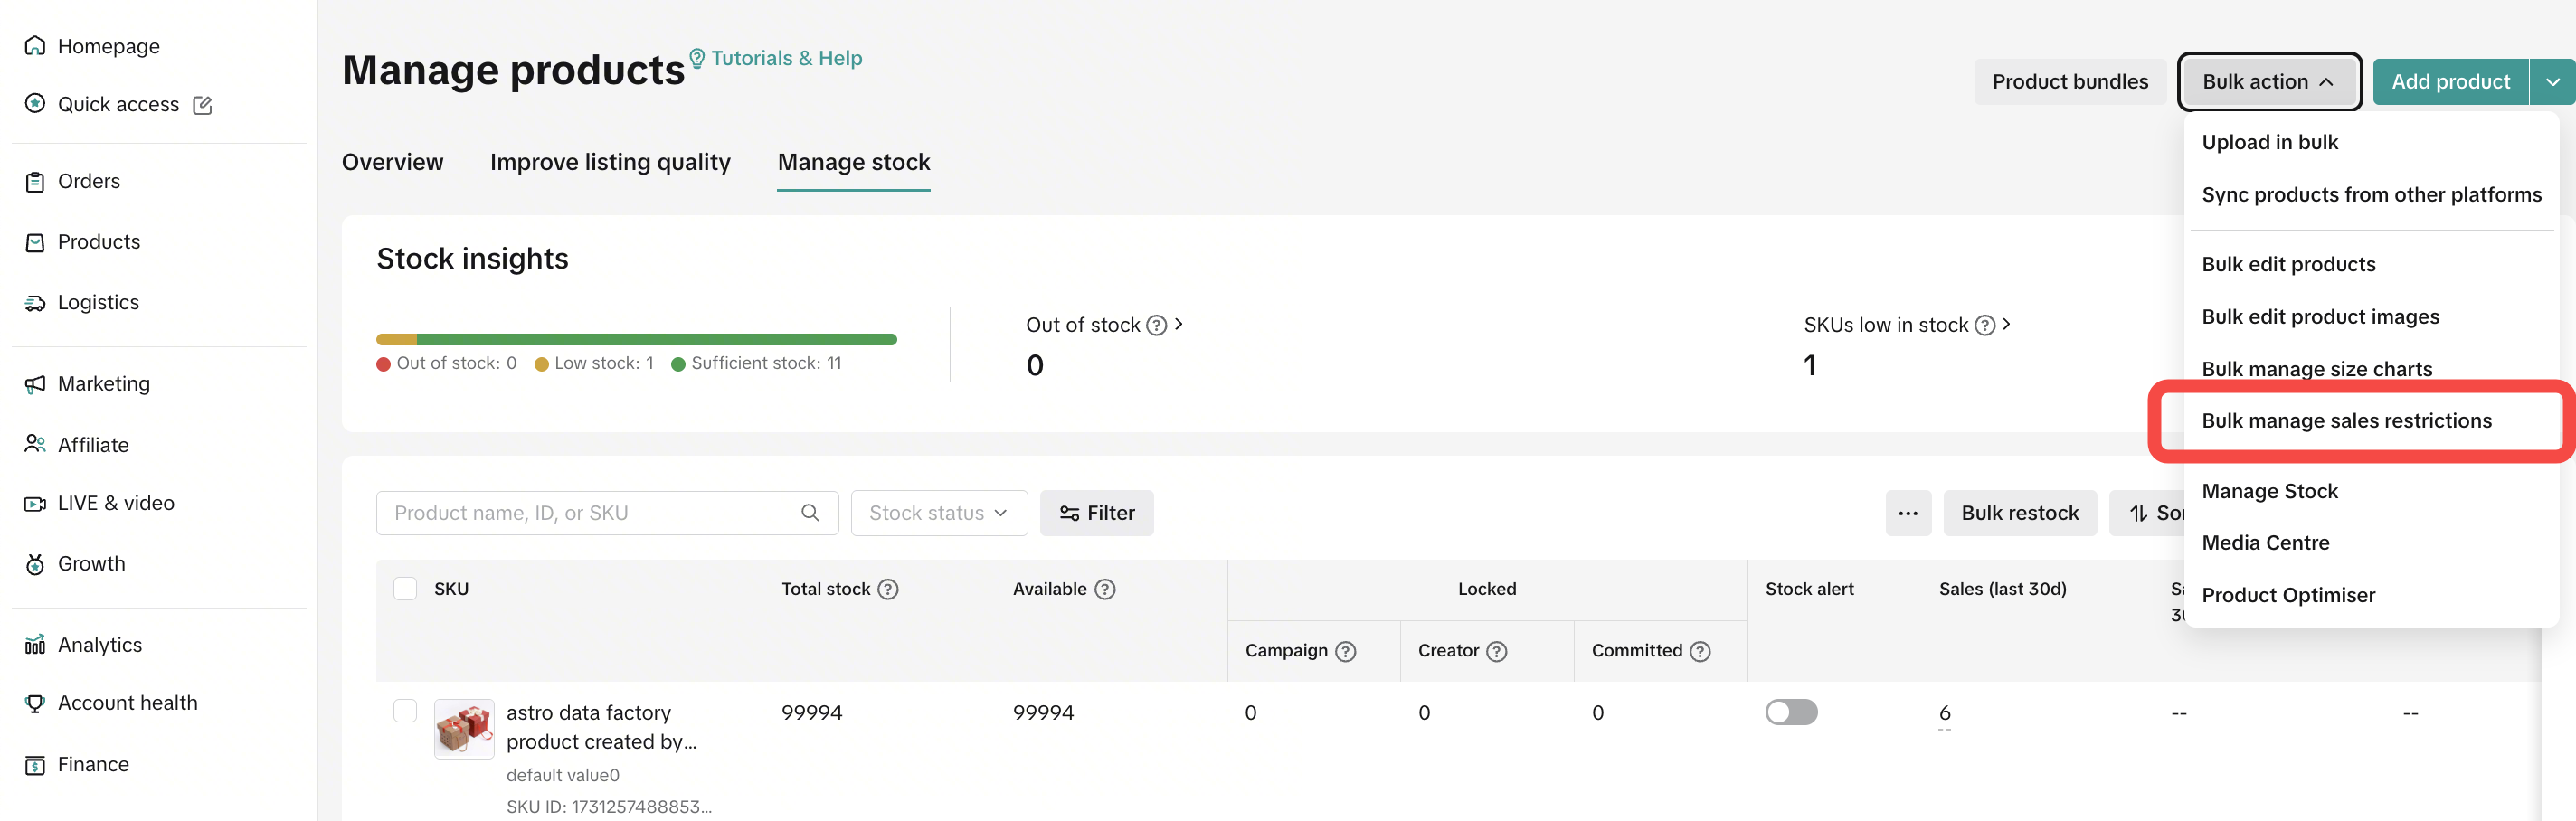Switch to the Overview tab

coord(392,162)
